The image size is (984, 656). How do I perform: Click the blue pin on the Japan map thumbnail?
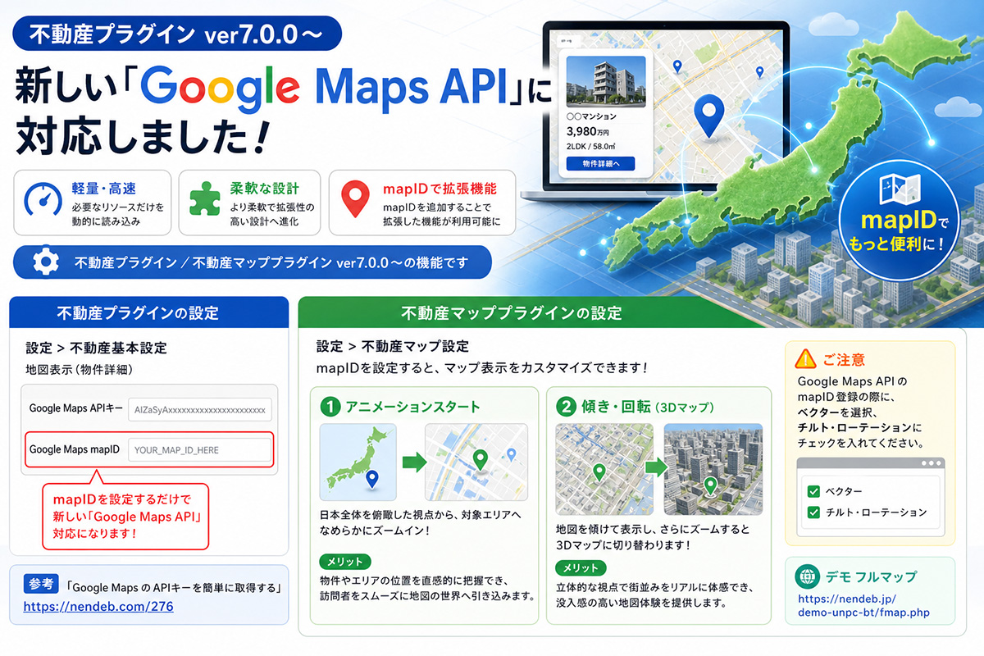click(x=371, y=480)
